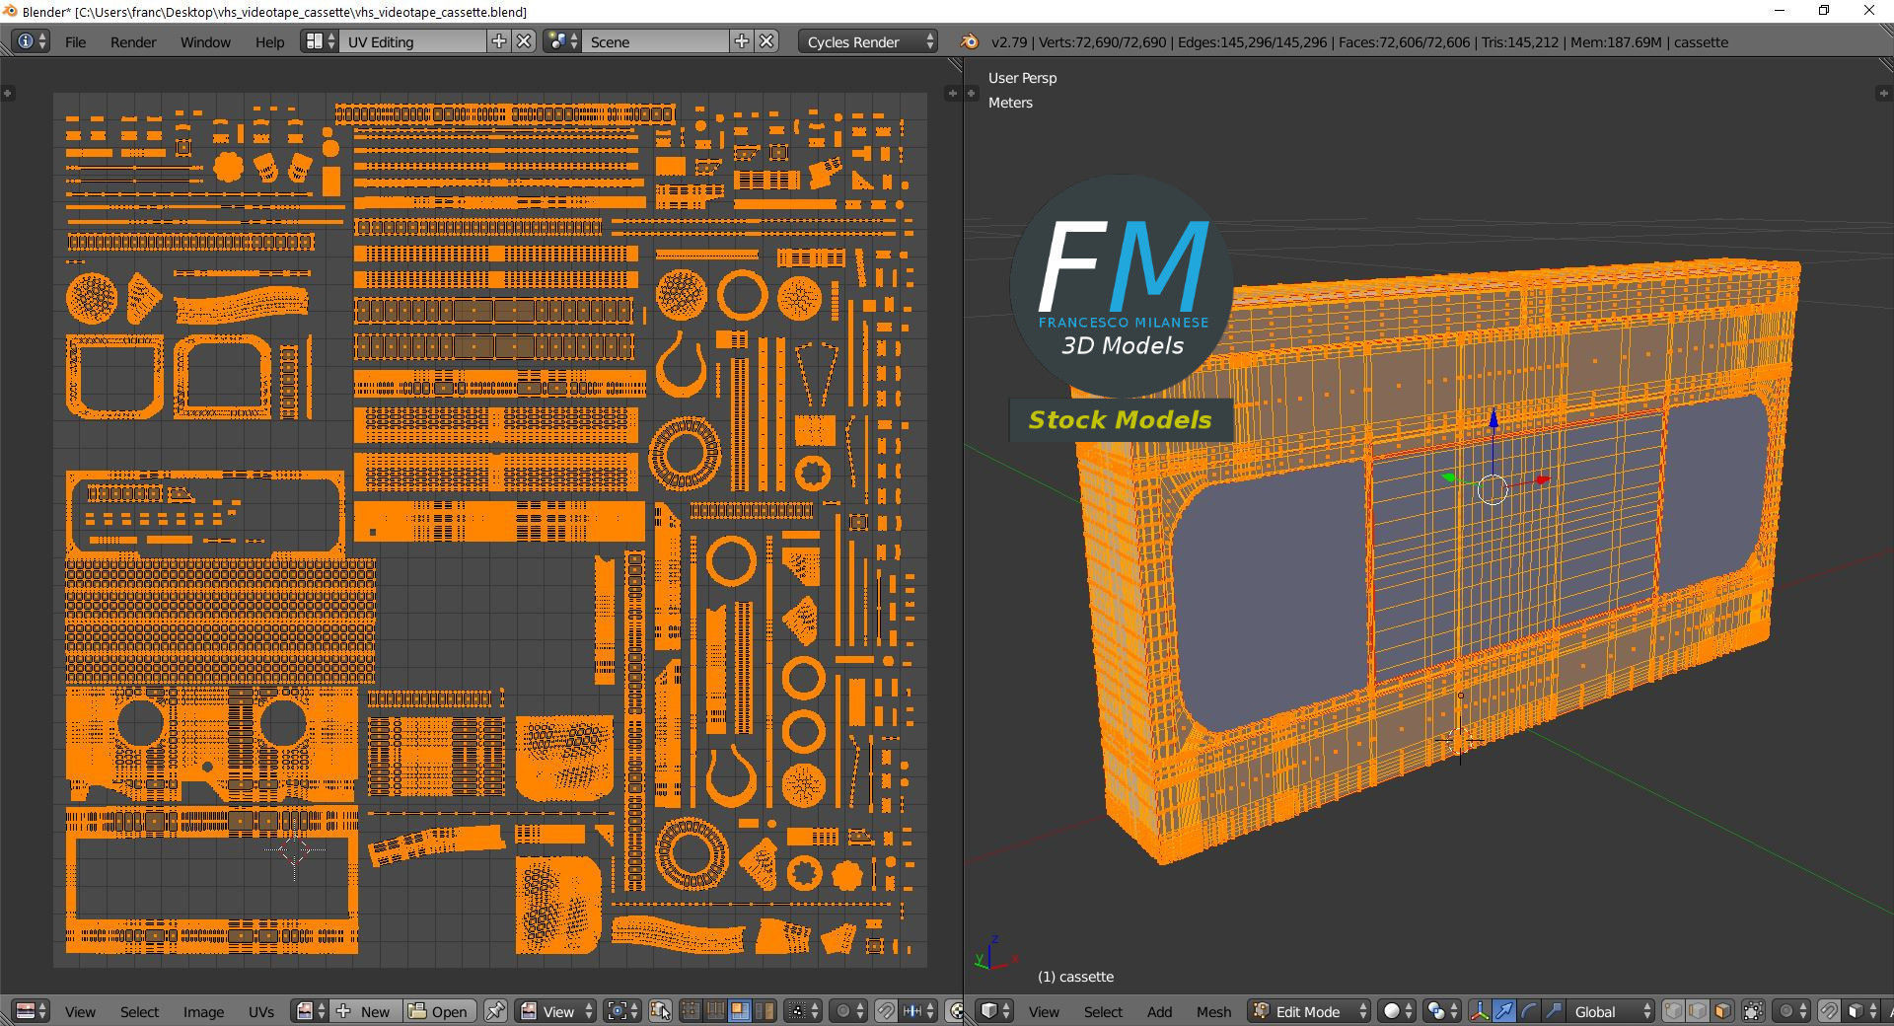This screenshot has width=1894, height=1026.
Task: Open the UV editor Select menu
Action: pos(139,1012)
